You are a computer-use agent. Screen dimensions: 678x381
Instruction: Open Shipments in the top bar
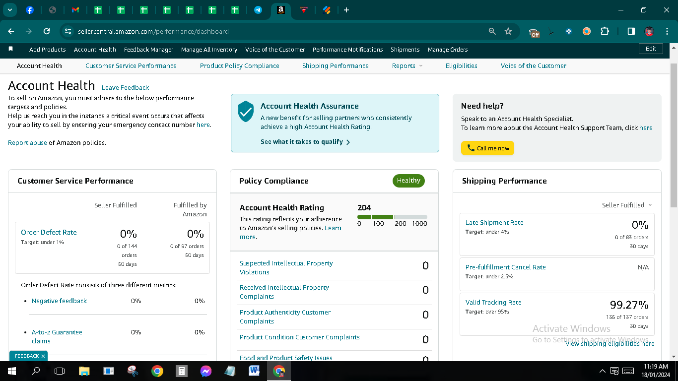pyautogui.click(x=405, y=50)
